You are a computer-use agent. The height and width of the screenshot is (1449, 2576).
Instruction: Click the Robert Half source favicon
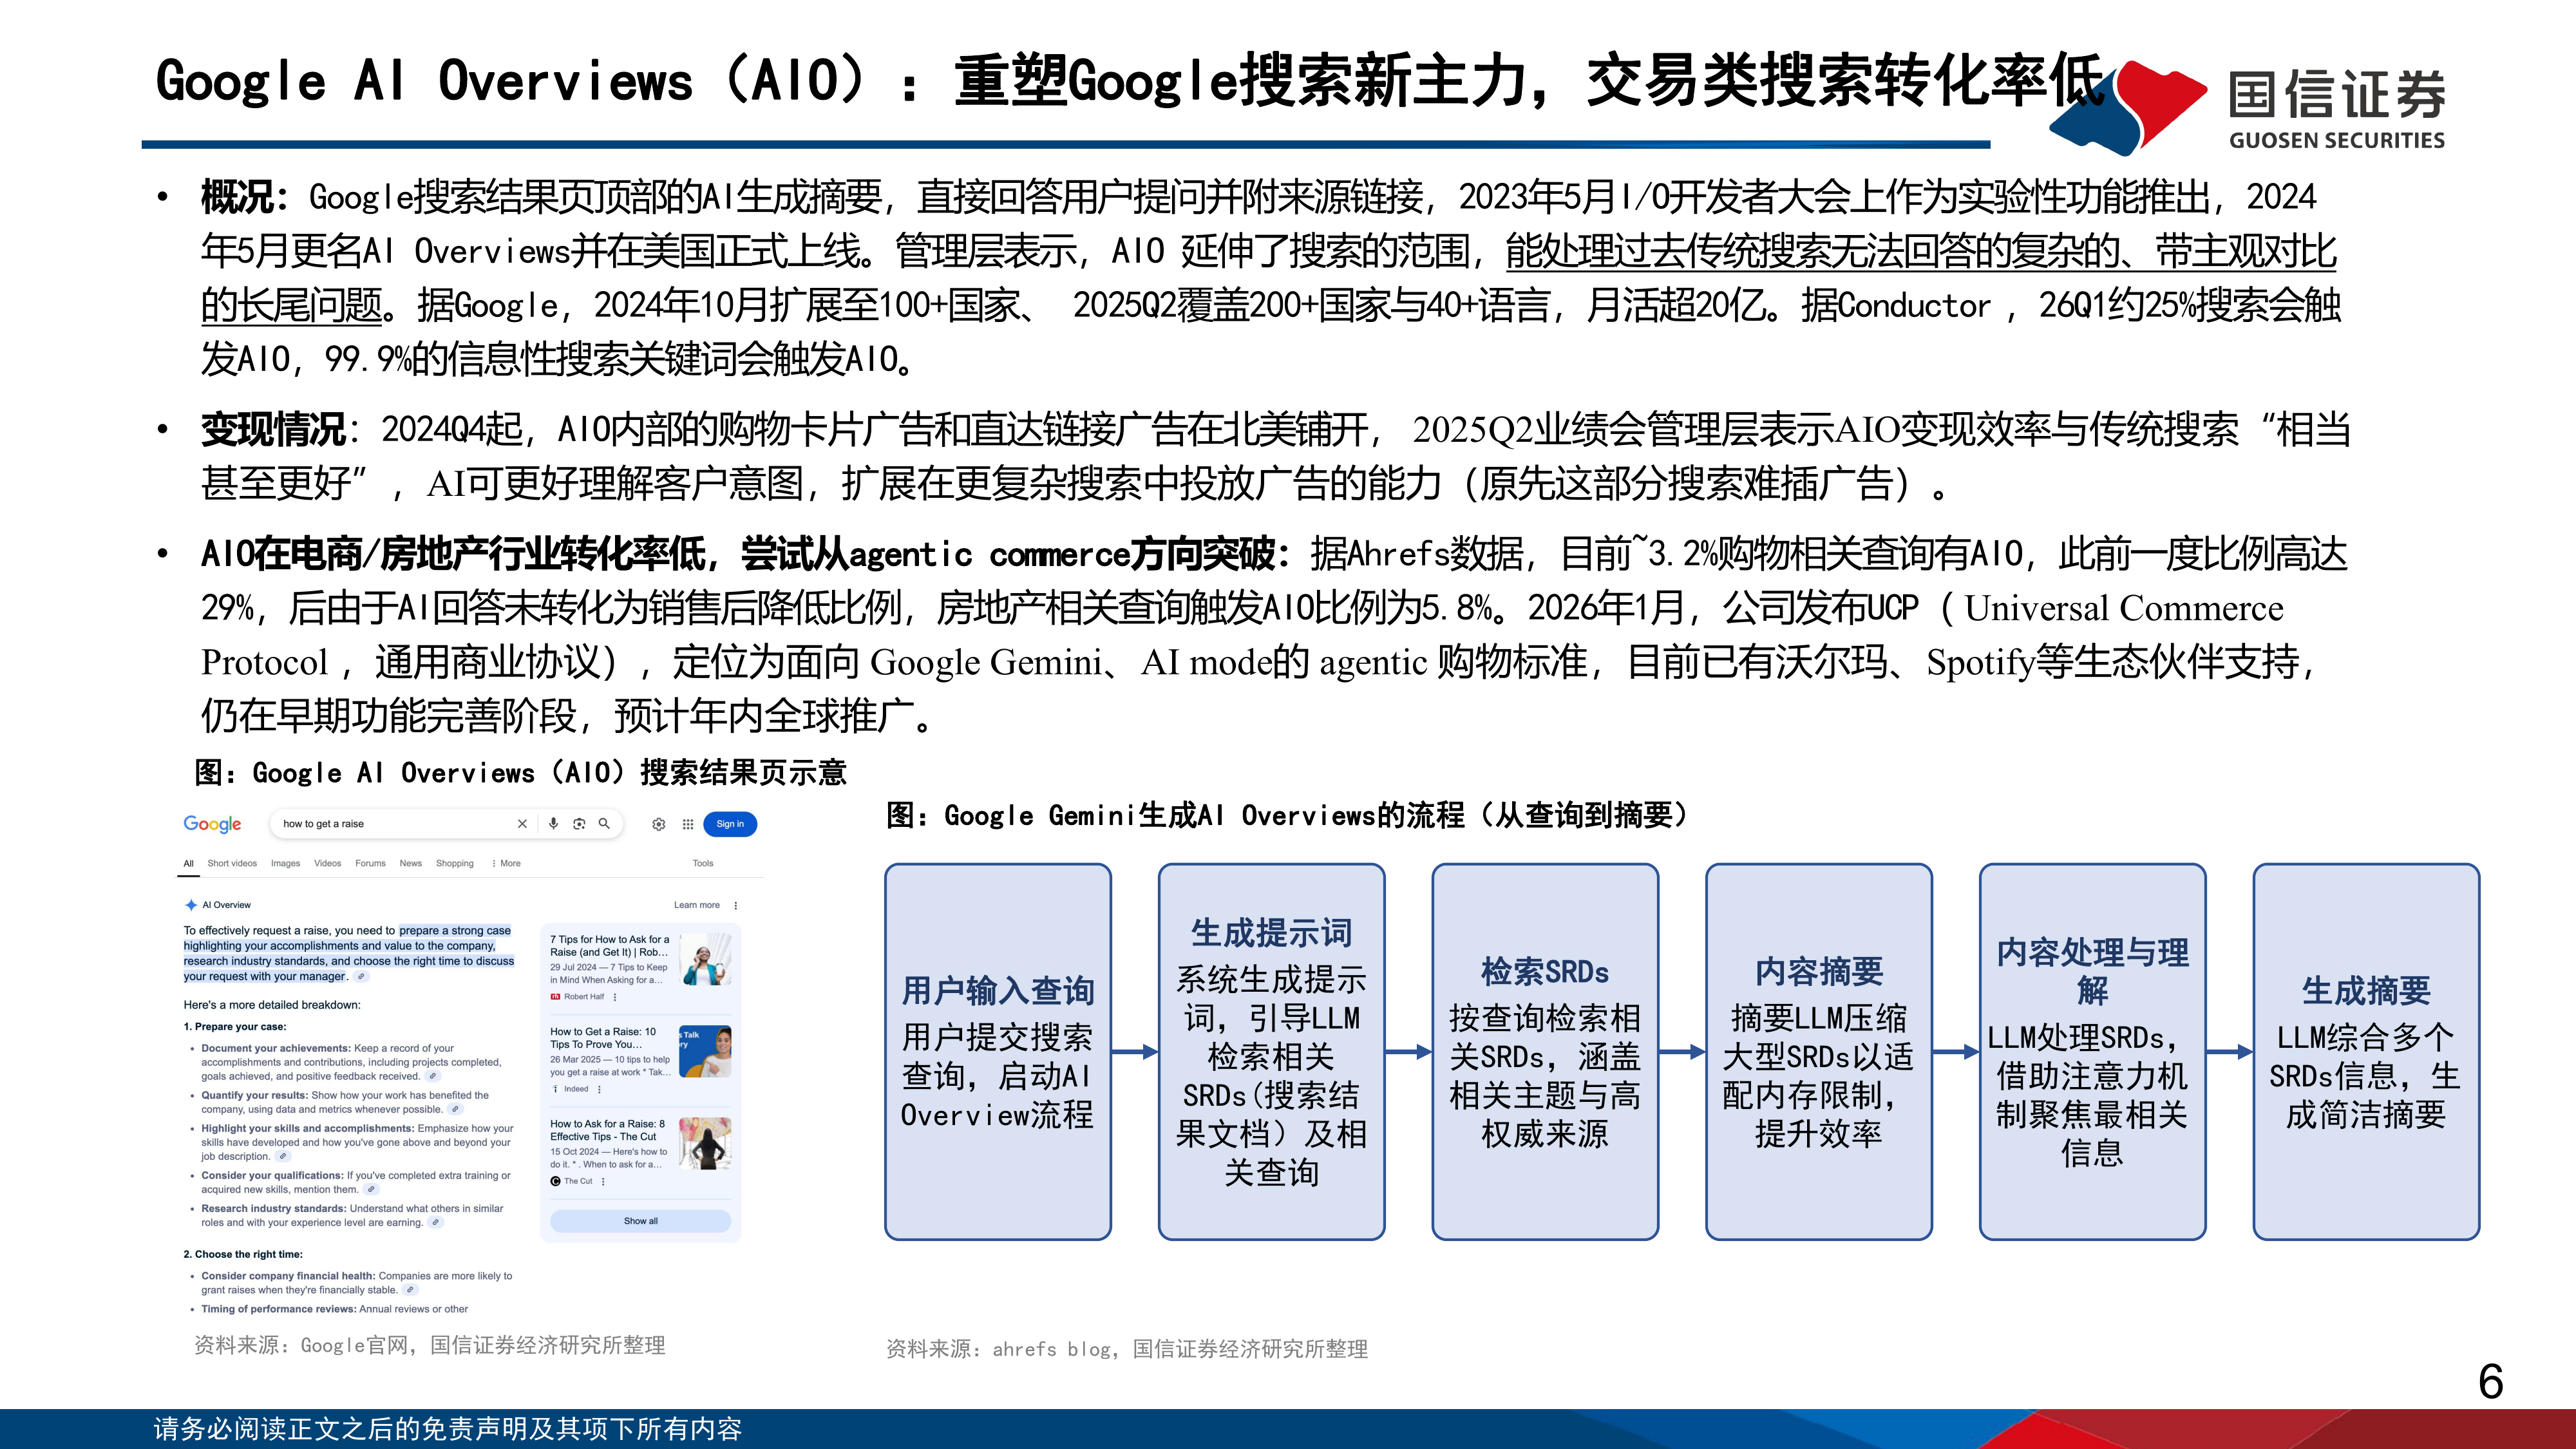(555, 997)
